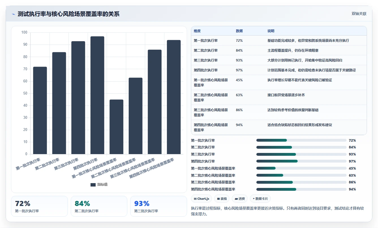The height and width of the screenshot is (228, 378).
Task: Click the 双轴关联 label in header
Action: coord(359,14)
